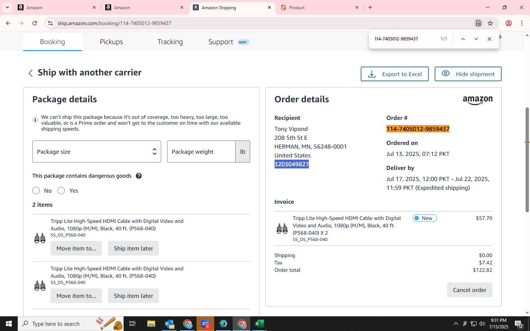Close the Amazon Shipping browser tab
530x331 pixels.
point(269,7)
